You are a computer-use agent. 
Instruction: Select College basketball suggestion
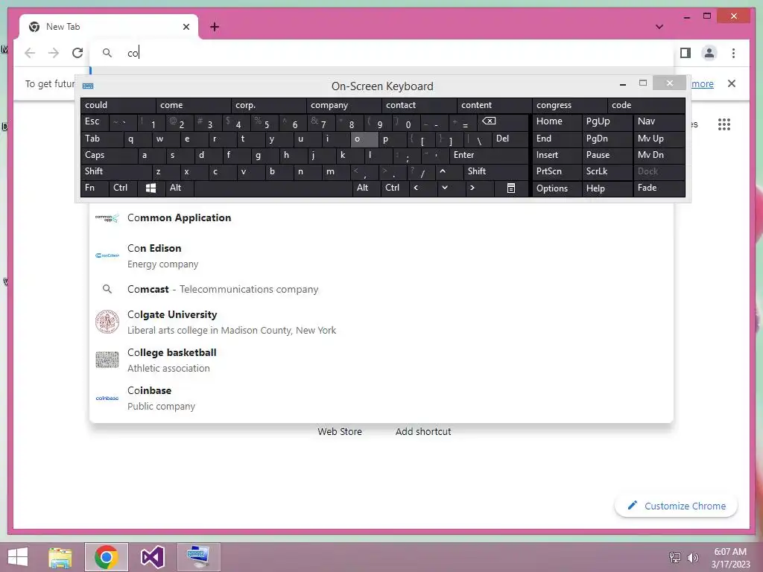[381, 360]
